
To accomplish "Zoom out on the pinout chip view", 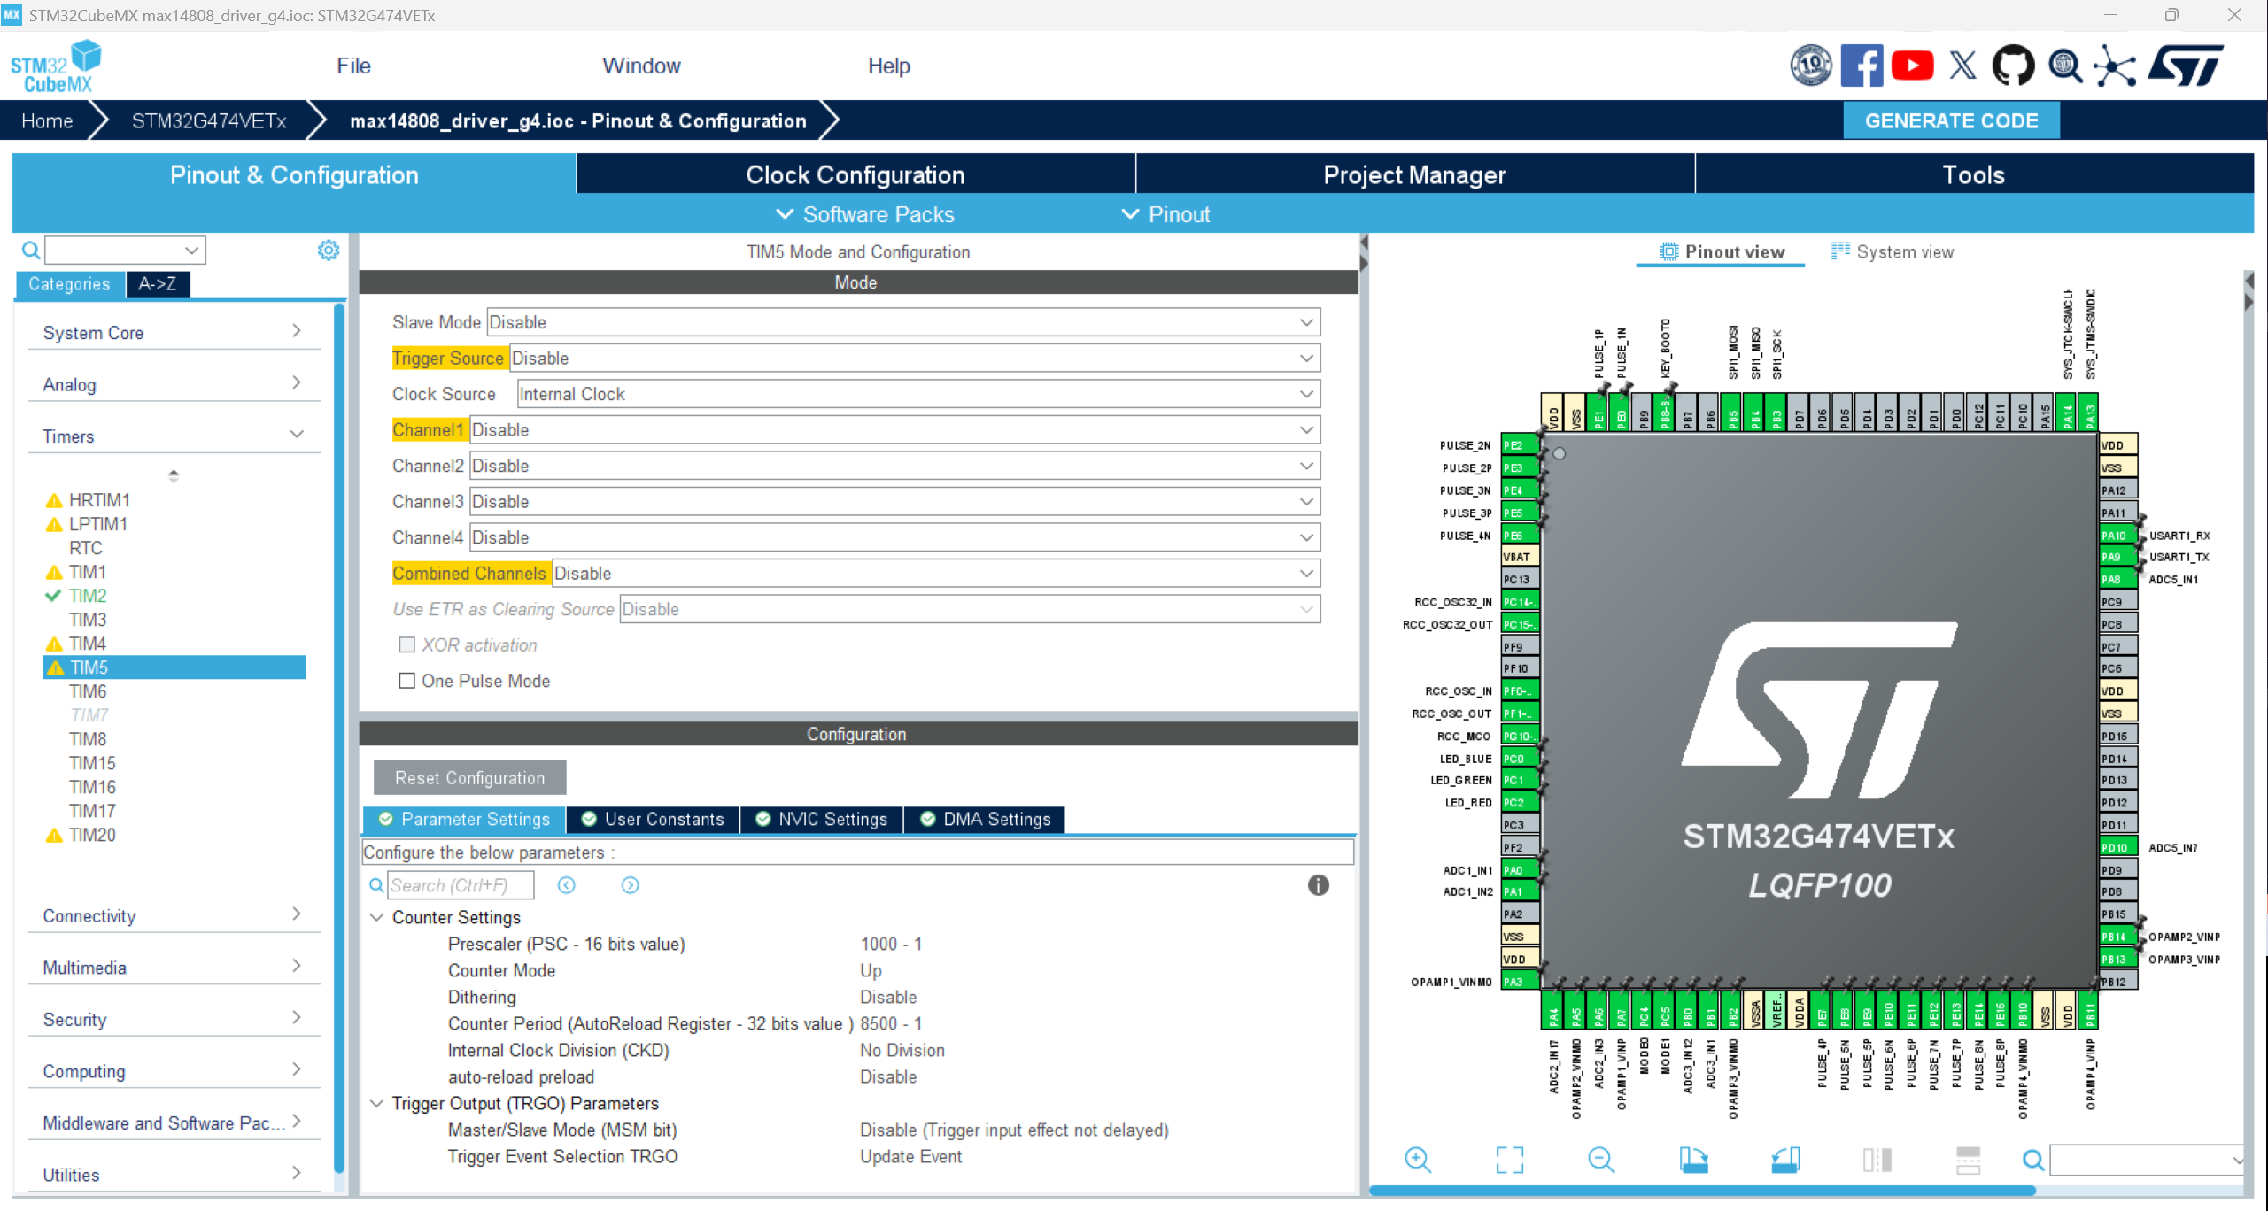I will tap(1600, 1160).
